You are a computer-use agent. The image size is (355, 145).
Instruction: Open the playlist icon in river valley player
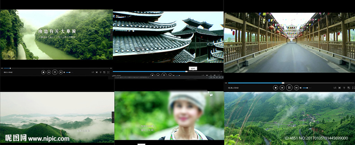click(104, 72)
